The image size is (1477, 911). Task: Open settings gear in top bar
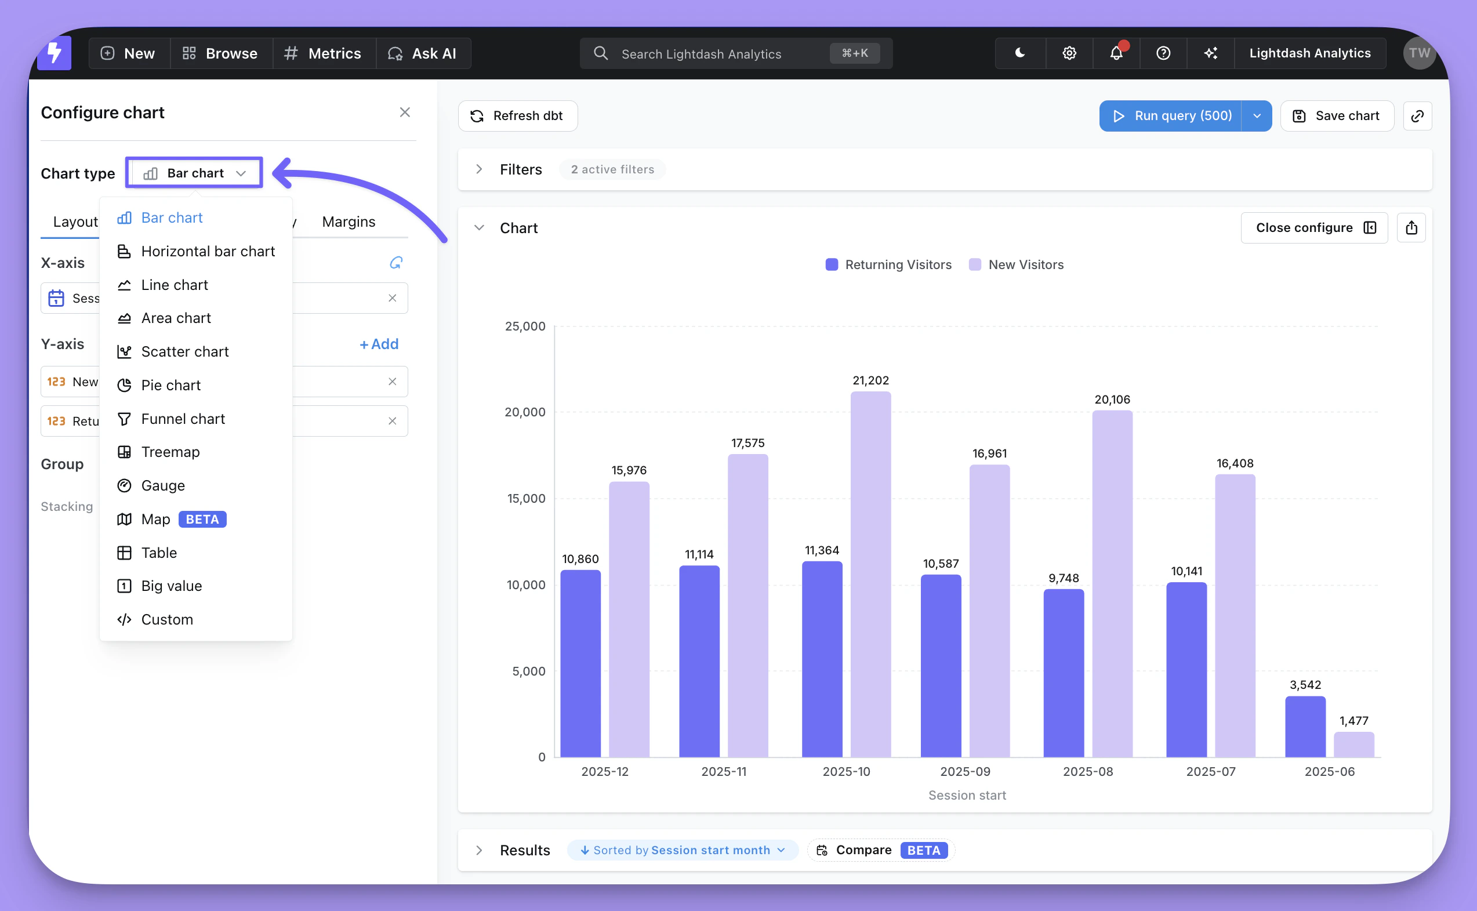1069,53
